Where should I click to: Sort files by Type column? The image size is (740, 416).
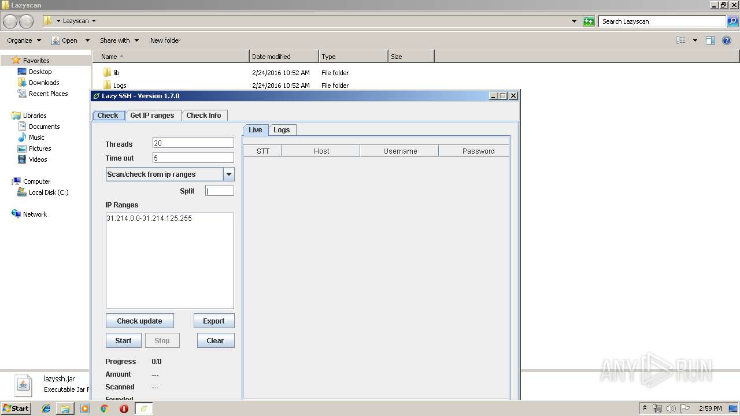[353, 57]
